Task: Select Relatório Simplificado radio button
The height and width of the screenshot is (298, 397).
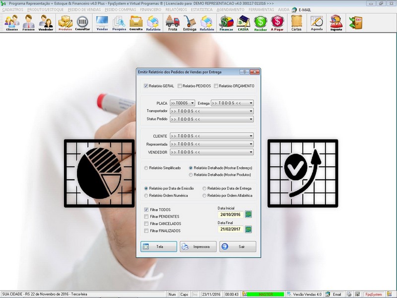Action: (146, 168)
